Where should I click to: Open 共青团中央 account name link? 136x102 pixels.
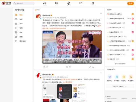coord(46,16)
